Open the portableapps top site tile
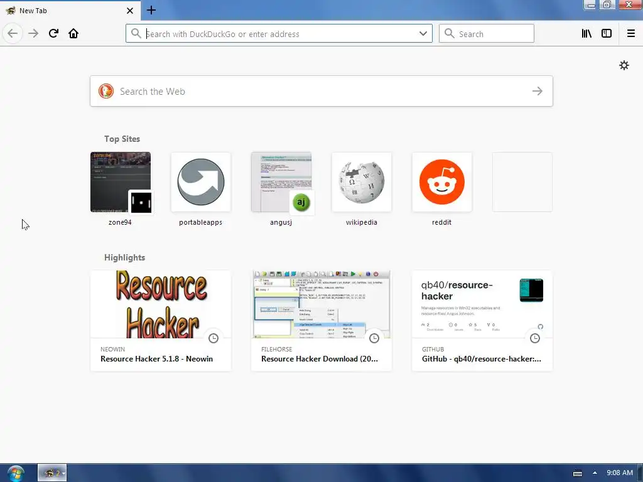643x482 pixels. 200,182
